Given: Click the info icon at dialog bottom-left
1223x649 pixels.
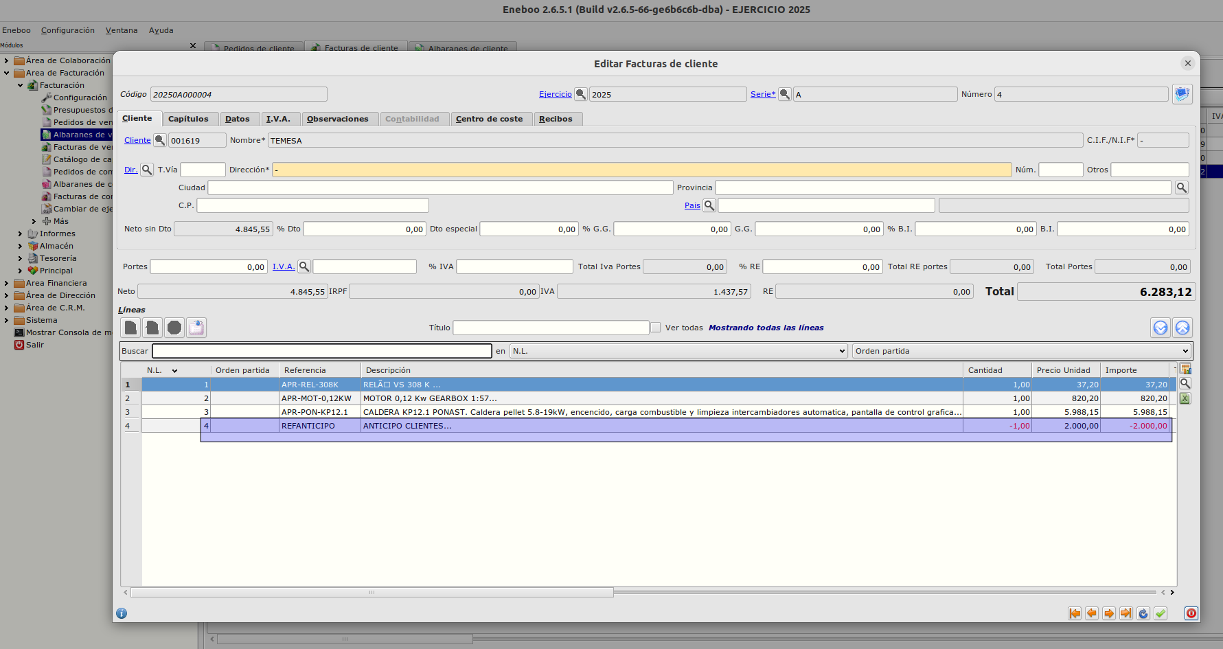Looking at the screenshot, I should click(x=122, y=613).
